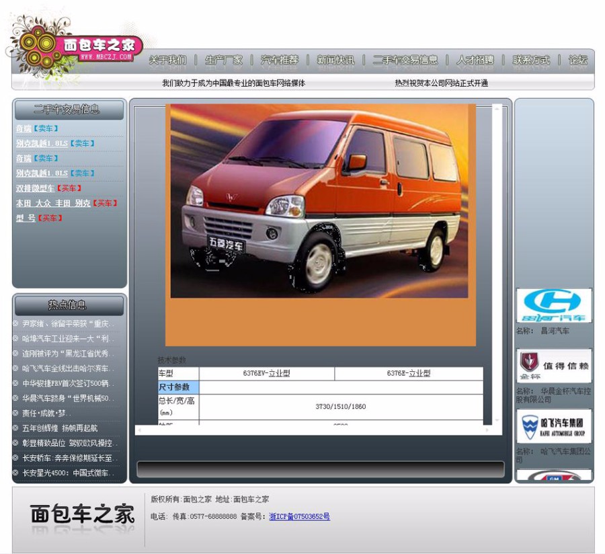
Task: Click the footer 面包车之家 logo
Action: [82, 515]
